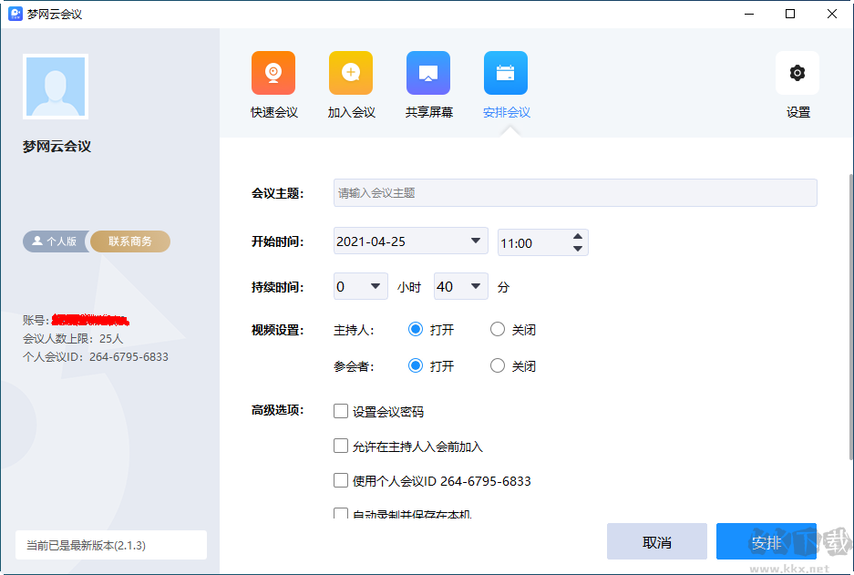Select host video 关闭 radio

point(498,330)
